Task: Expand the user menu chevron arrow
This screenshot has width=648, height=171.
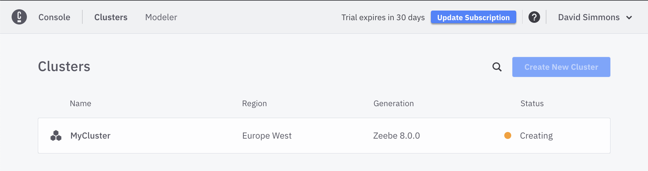Action: 629,18
